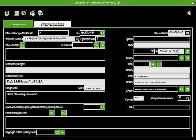Viewport: 196px width, 140px height.
Task: Click the first book icon by Назначение платежа
Action: tap(52, 113)
